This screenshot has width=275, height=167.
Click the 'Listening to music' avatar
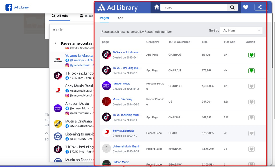click(x=58, y=137)
